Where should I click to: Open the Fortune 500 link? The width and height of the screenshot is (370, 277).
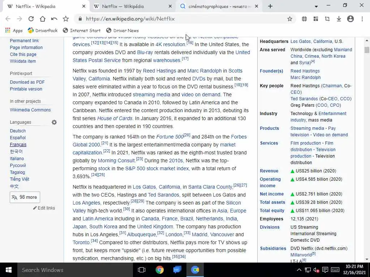point(170,137)
